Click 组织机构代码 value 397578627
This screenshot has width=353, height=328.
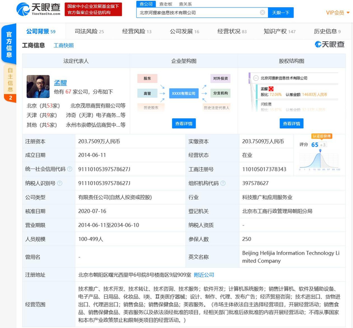(x=255, y=183)
